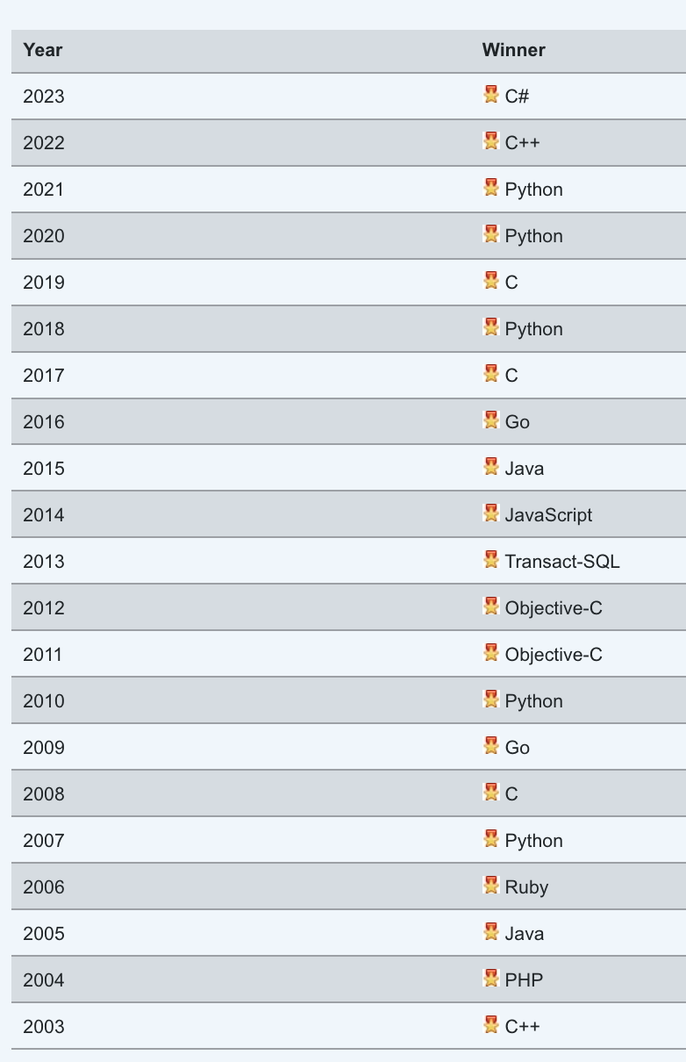Click the medal icon next to JavaScript
686x1062 pixels.
(x=491, y=513)
